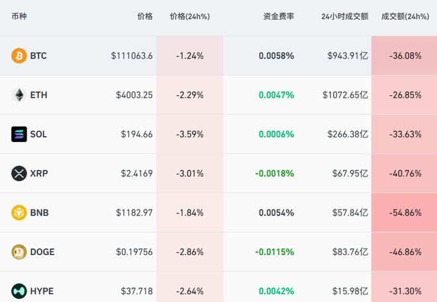This screenshot has width=437, height=302.
Task: Open the XRP coin name
Action: pyautogui.click(x=39, y=174)
